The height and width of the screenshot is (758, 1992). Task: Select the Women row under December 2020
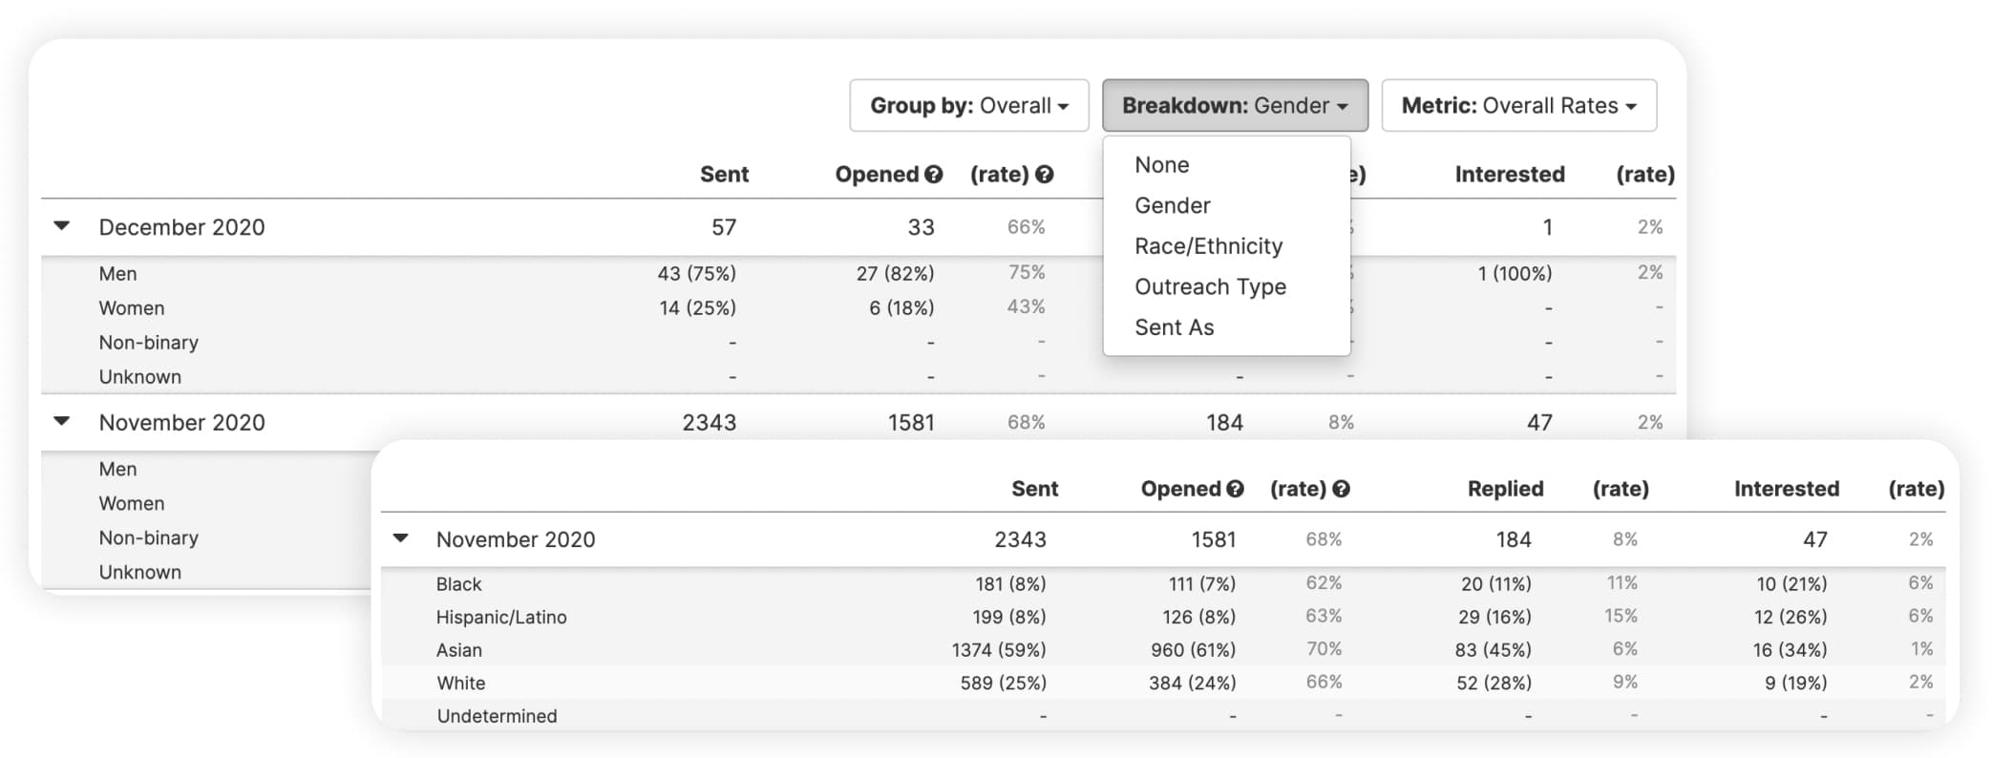[x=131, y=307]
